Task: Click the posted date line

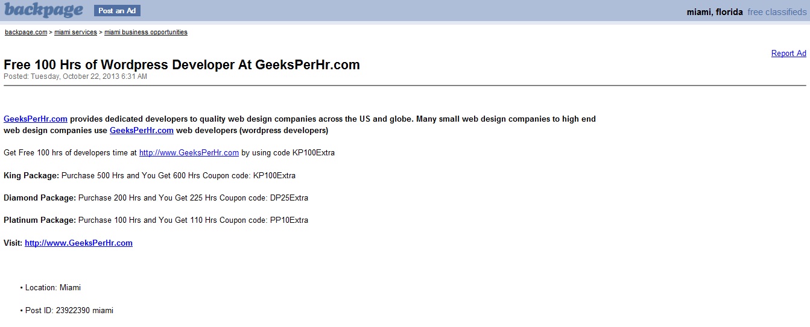Action: pyautogui.click(x=75, y=76)
